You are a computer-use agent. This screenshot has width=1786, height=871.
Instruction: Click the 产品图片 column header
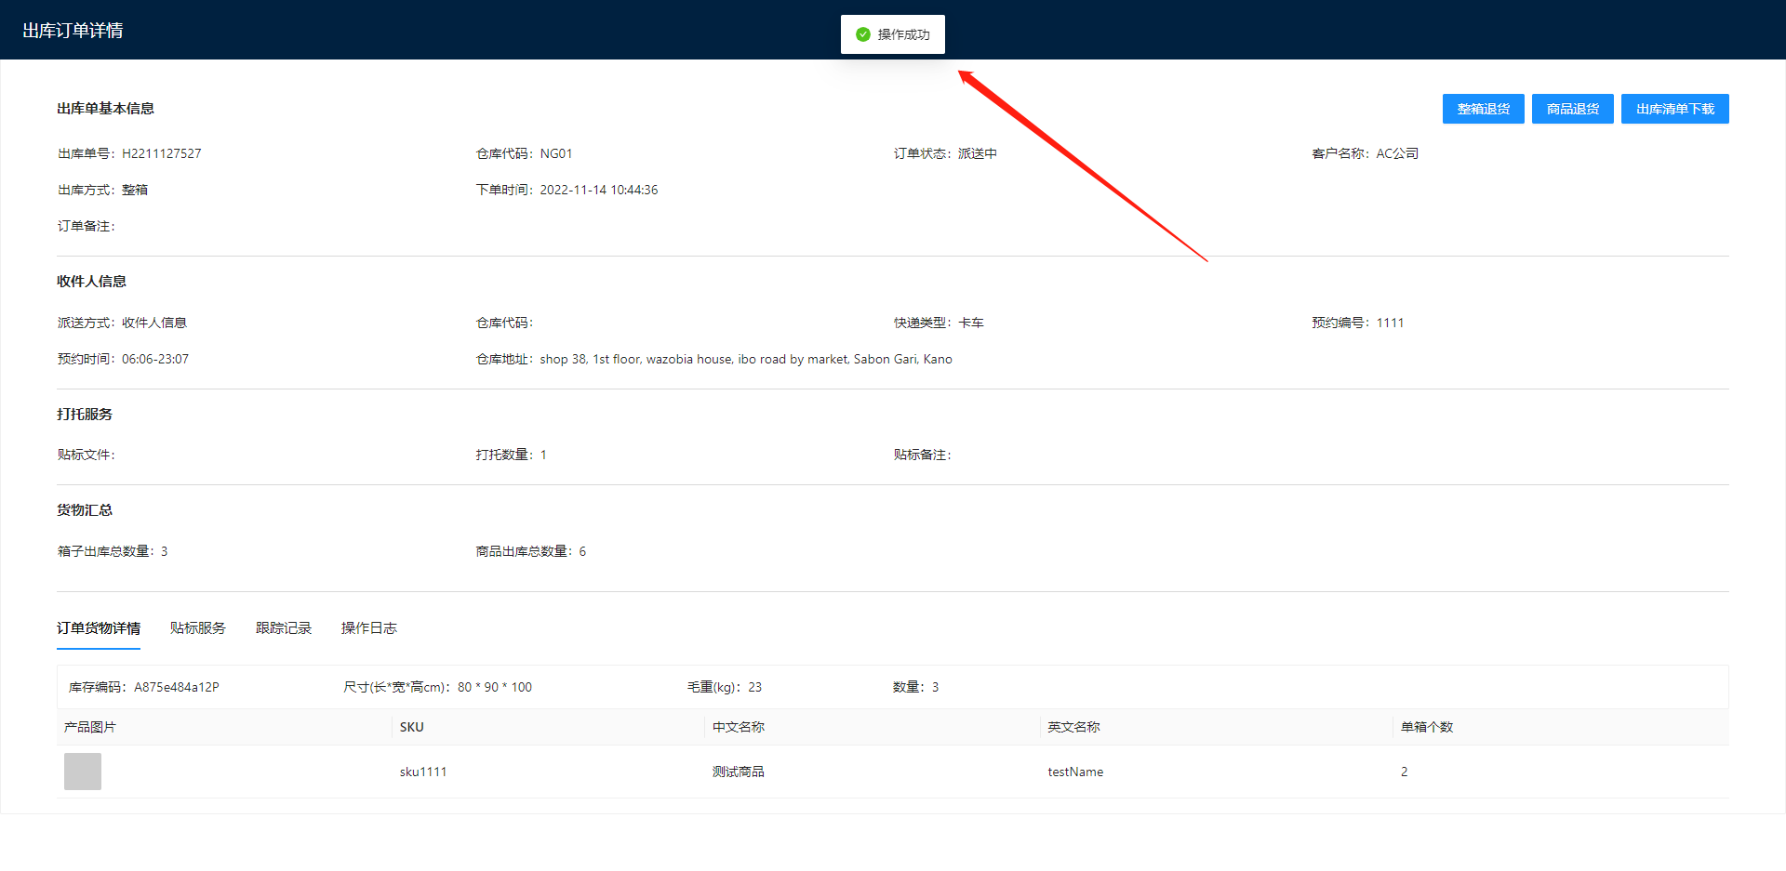[x=90, y=727]
